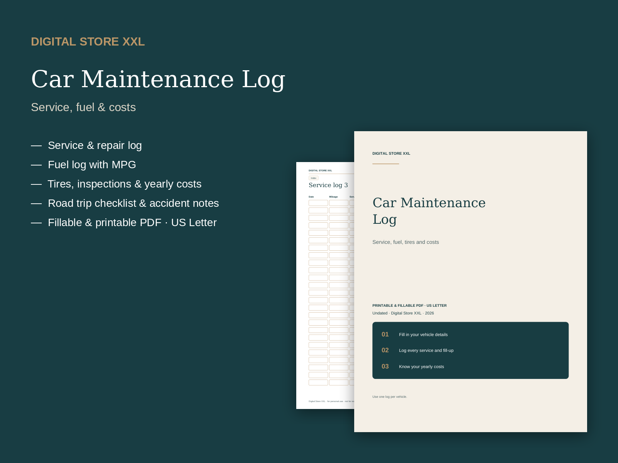Click last Date input field in service log
The width and height of the screenshot is (618, 463).
318,382
